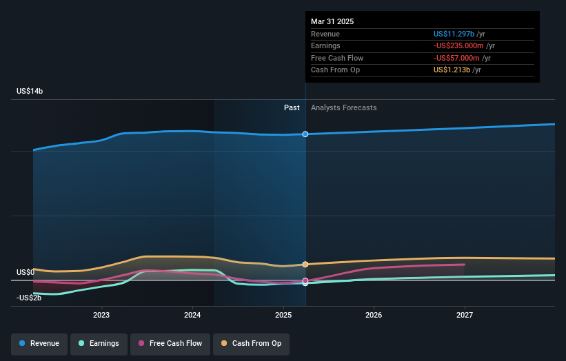Click the Revenue row label in tooltip
This screenshot has width=566, height=361.
click(325, 34)
